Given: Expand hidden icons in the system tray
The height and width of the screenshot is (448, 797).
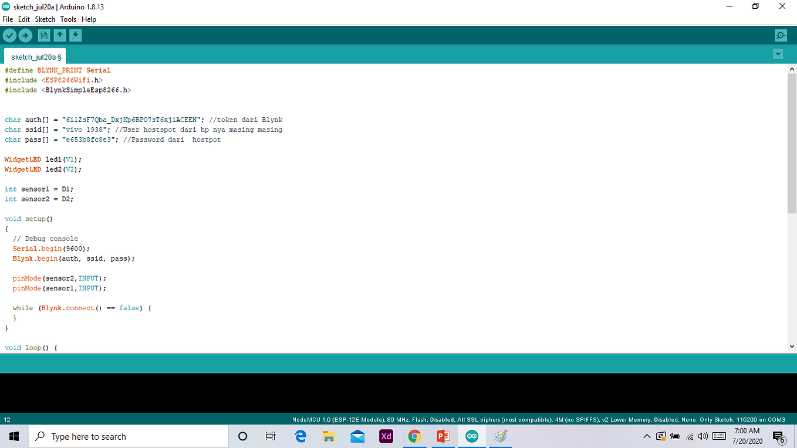Looking at the screenshot, I should click(647, 436).
